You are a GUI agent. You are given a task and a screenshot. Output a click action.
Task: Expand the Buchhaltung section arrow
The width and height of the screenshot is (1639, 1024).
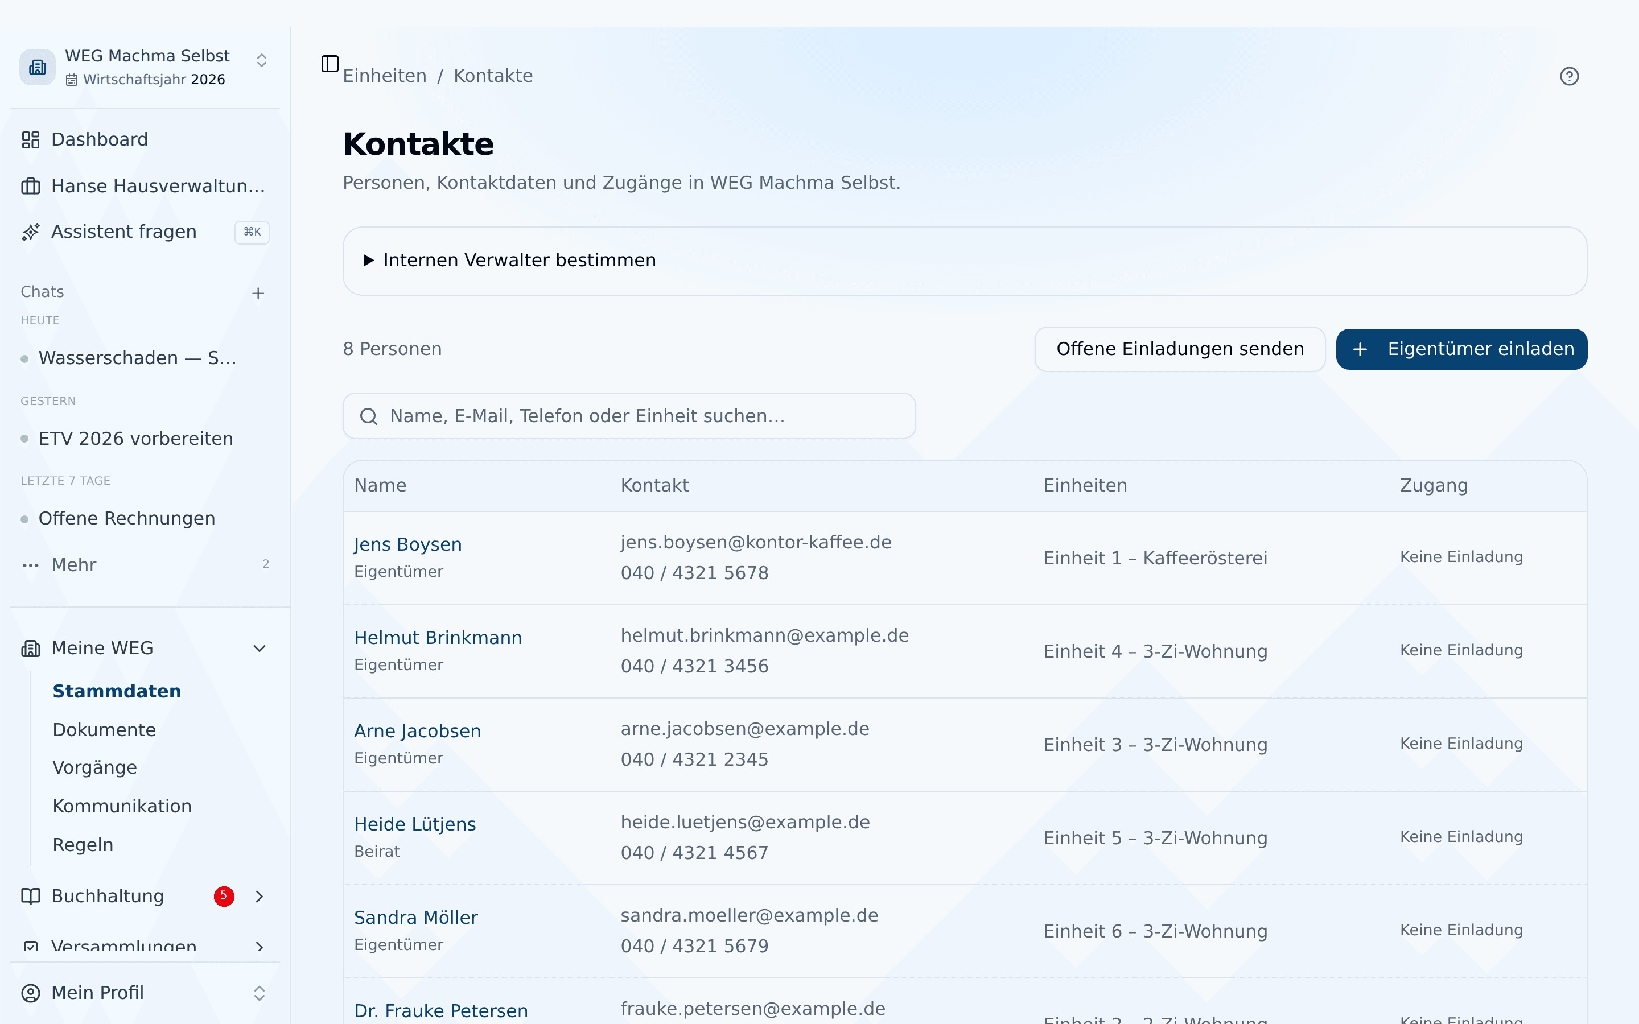click(259, 896)
